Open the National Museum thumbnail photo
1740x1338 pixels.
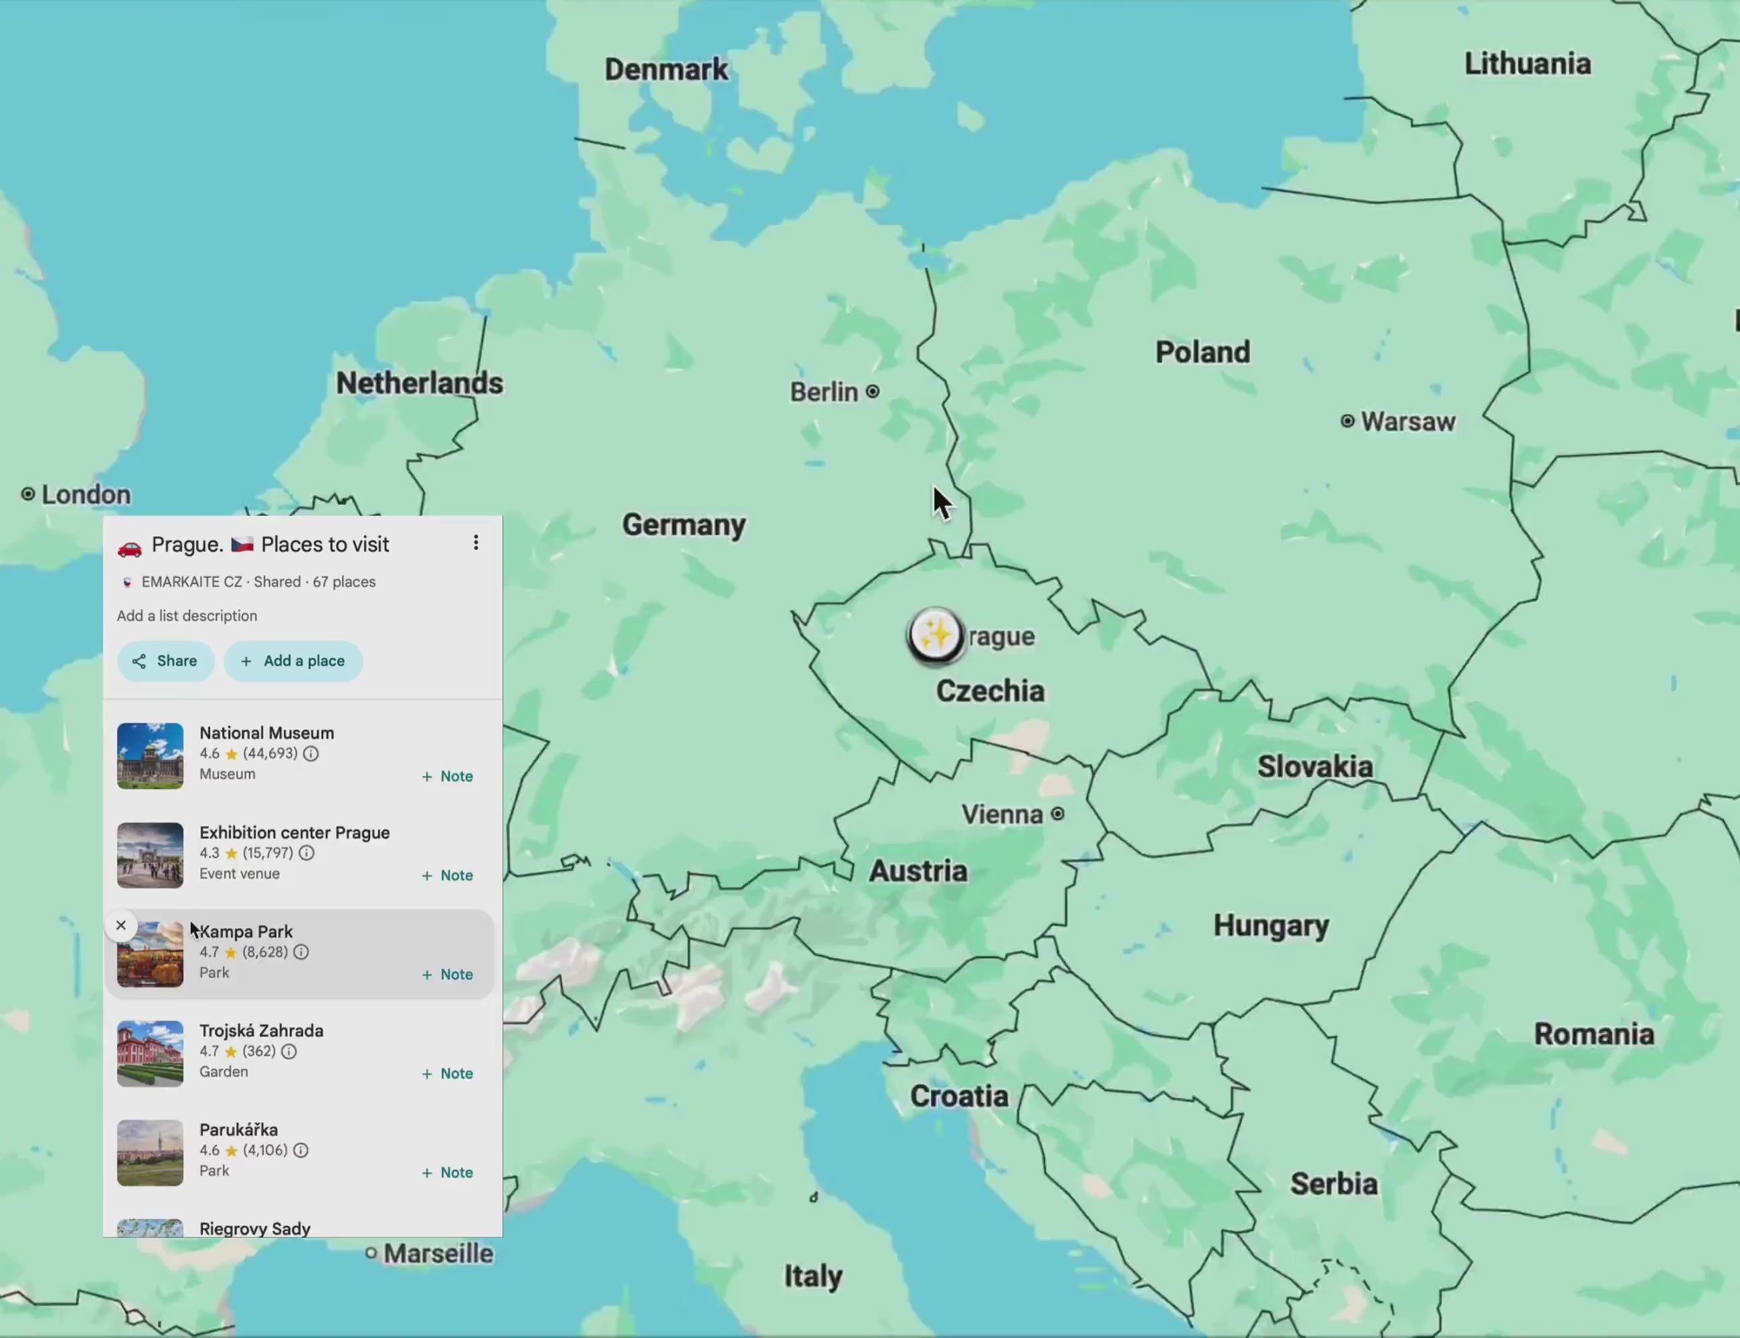(x=150, y=755)
